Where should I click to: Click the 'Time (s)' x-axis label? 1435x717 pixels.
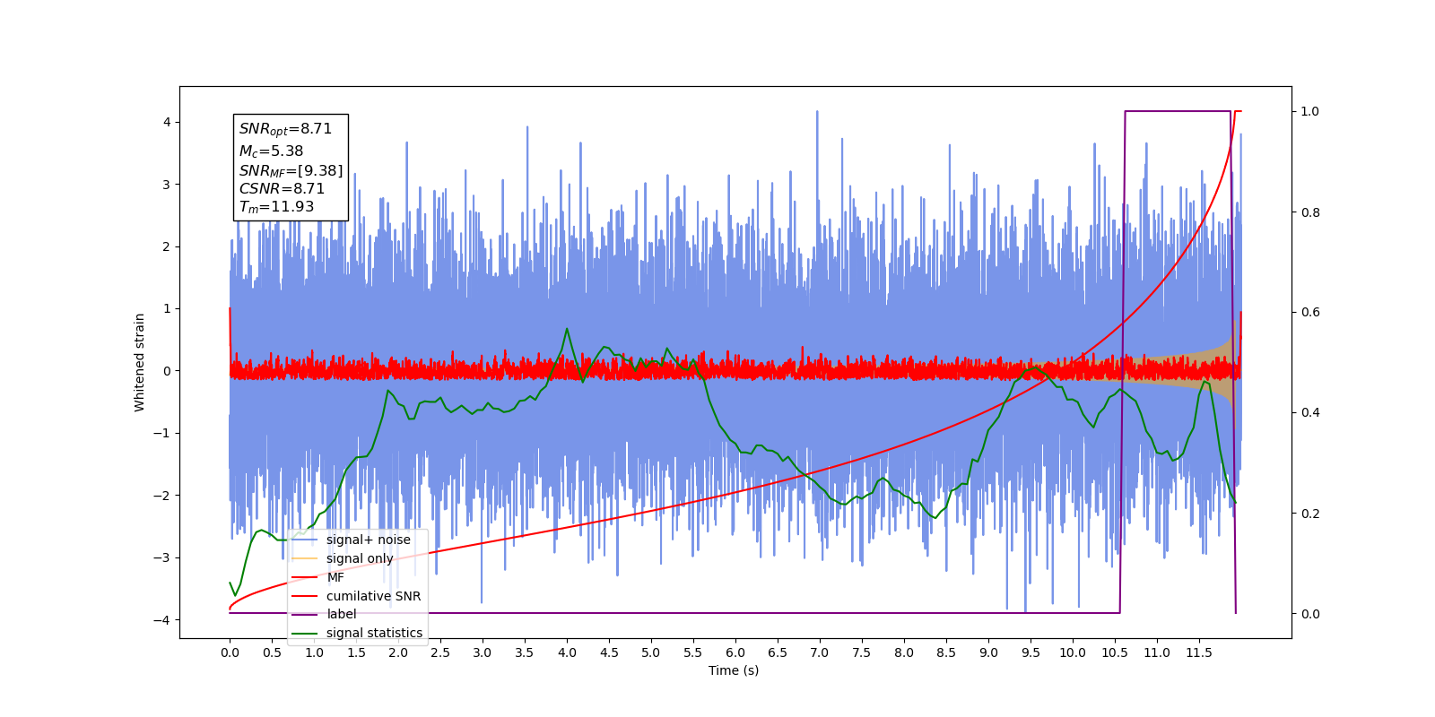pyautogui.click(x=734, y=670)
